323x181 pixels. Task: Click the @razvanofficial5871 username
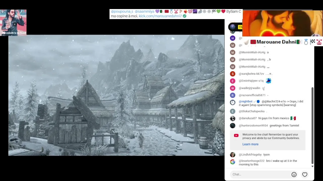pyautogui.click(x=252, y=95)
